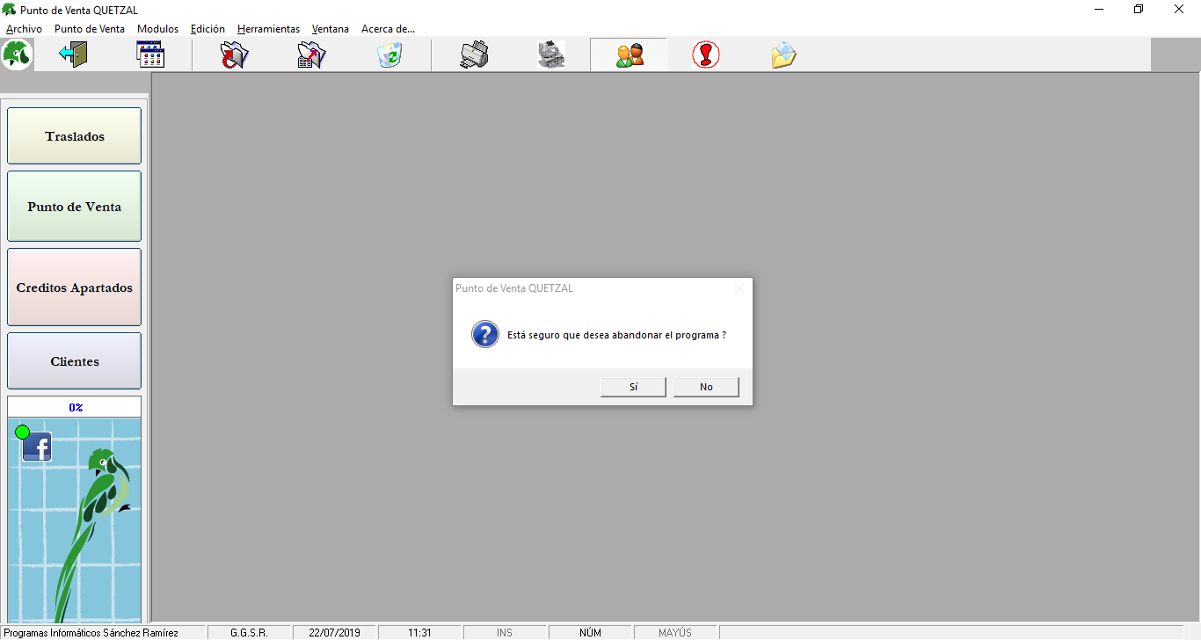Click the two users toolbar icon
The width and height of the screenshot is (1201, 640).
click(629, 55)
